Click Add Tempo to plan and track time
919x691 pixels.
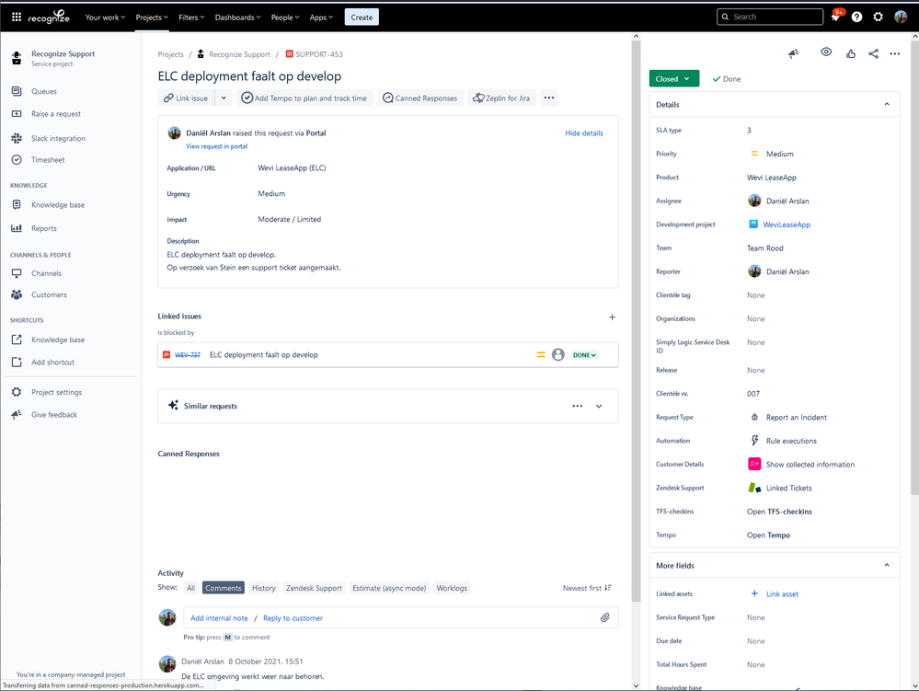(x=304, y=98)
